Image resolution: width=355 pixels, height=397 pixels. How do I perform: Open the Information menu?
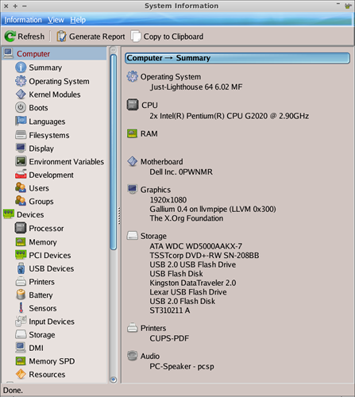(x=23, y=20)
